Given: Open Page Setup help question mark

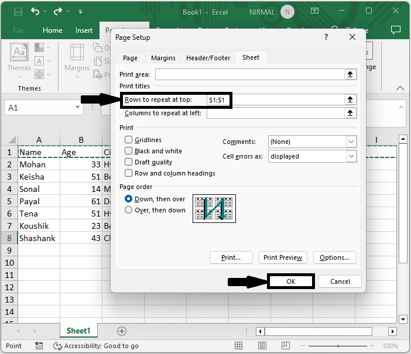Looking at the screenshot, I should tap(326, 37).
